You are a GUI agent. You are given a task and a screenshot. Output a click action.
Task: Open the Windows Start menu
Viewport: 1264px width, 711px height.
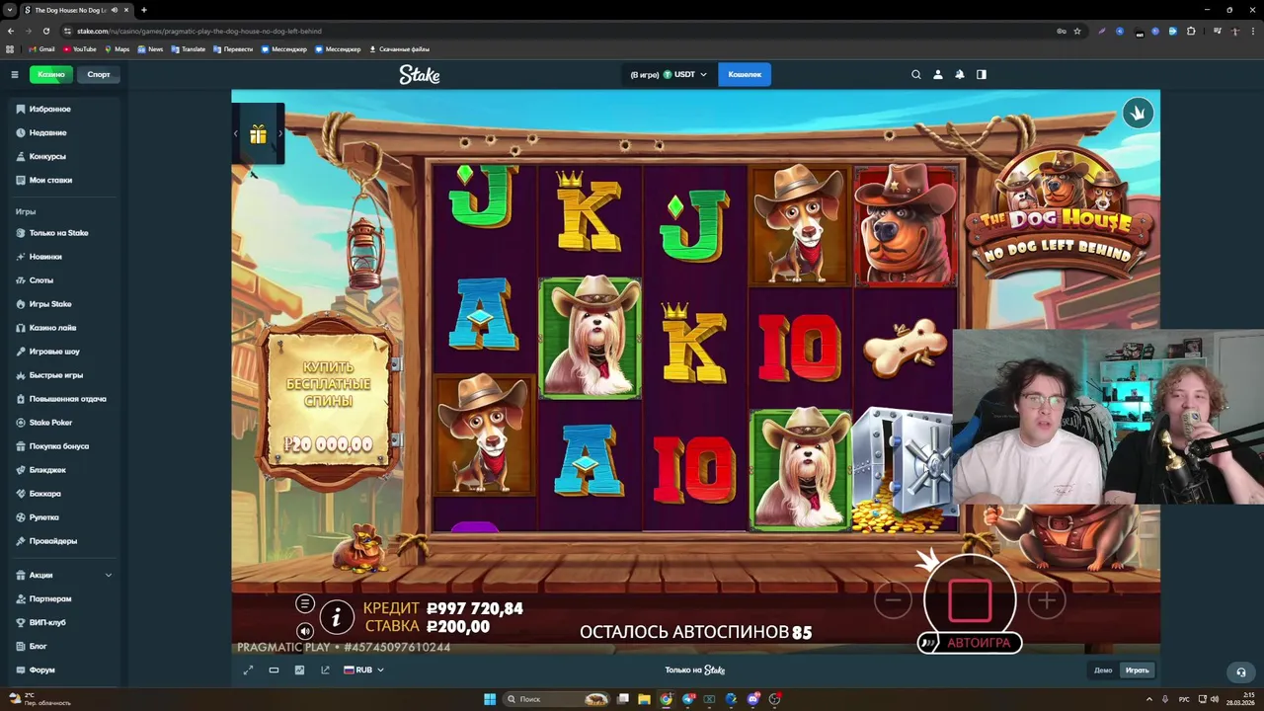489,699
